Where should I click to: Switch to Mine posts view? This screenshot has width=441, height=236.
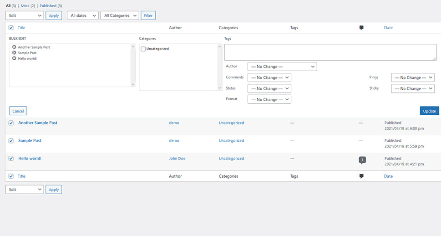pyautogui.click(x=25, y=5)
